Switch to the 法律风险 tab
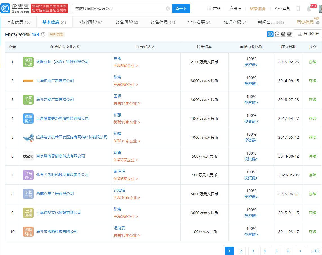The width and height of the screenshot is (322, 255). click(91, 22)
